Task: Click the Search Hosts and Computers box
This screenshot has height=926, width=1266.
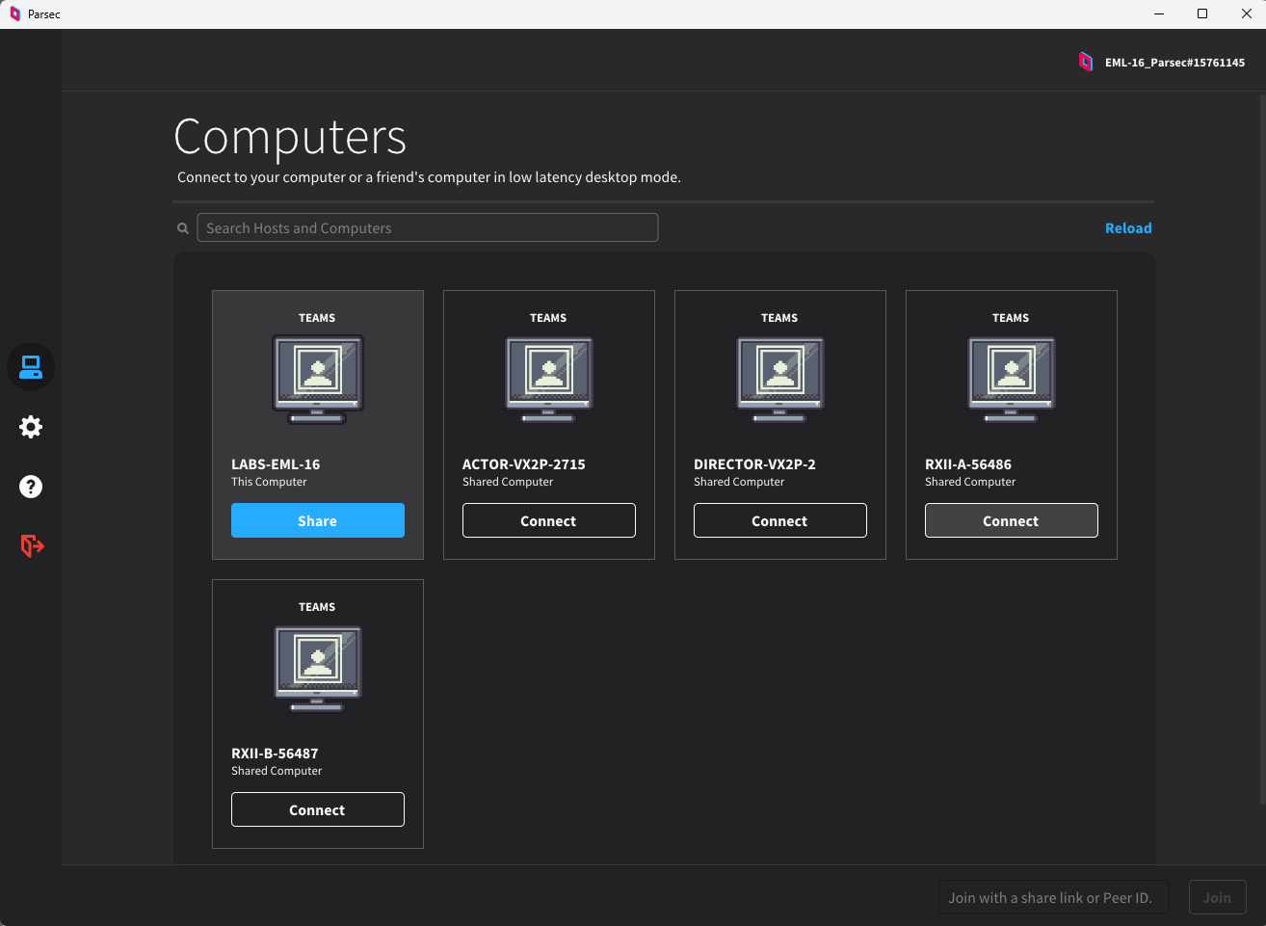Action: point(428,227)
